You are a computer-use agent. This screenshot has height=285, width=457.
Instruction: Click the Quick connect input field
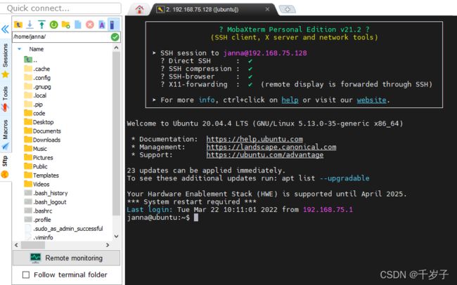click(60, 8)
